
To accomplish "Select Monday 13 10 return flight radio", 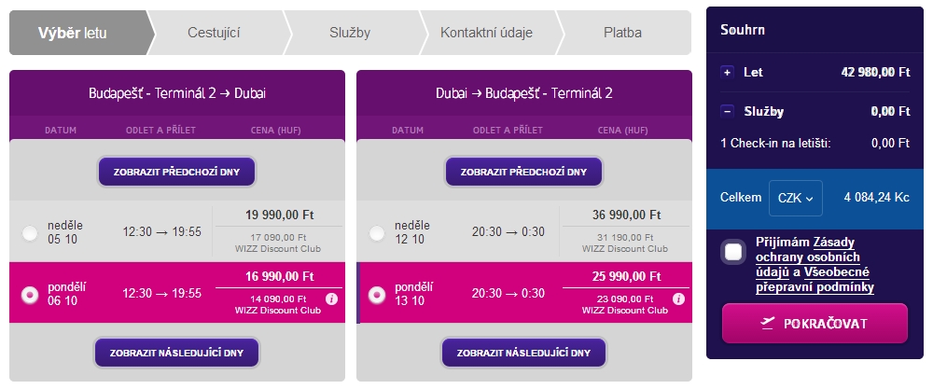I will click(x=376, y=294).
